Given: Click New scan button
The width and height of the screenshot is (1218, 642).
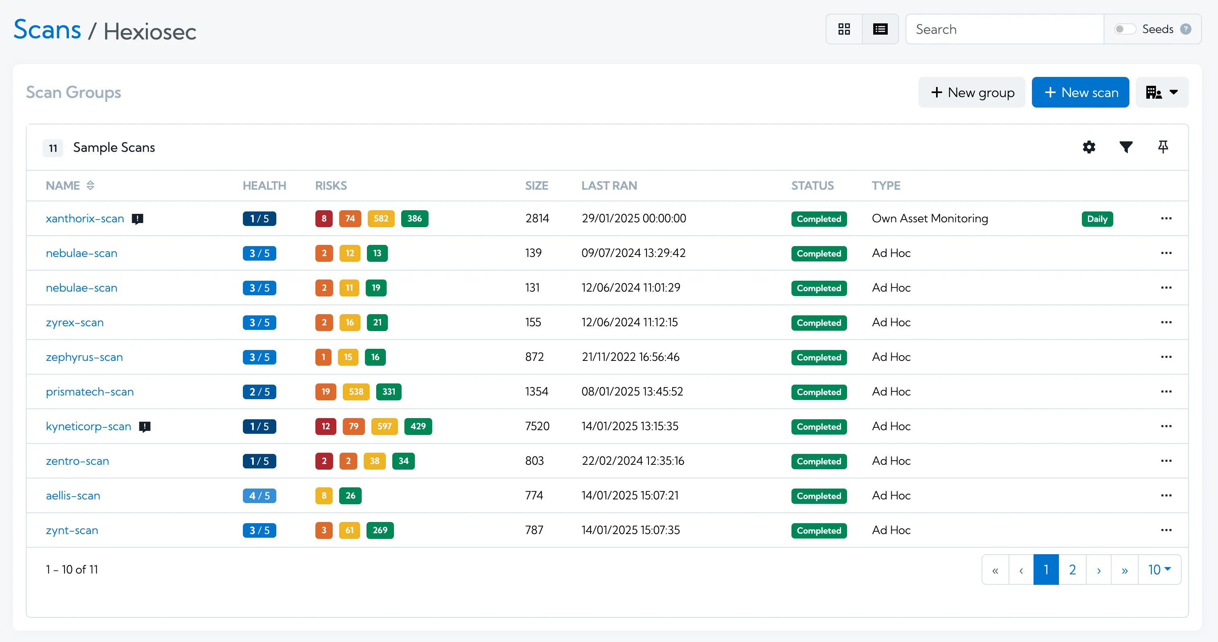Looking at the screenshot, I should click(x=1081, y=91).
